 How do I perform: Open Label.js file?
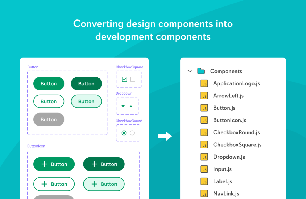[223, 181]
